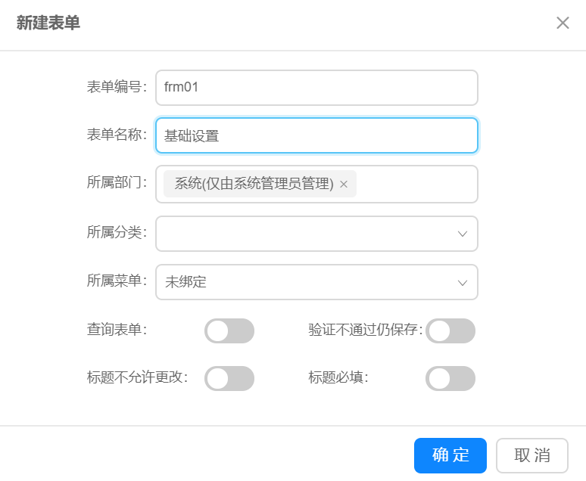
Task: Click the chevron arrow in the 所属分类 field
Action: click(463, 234)
